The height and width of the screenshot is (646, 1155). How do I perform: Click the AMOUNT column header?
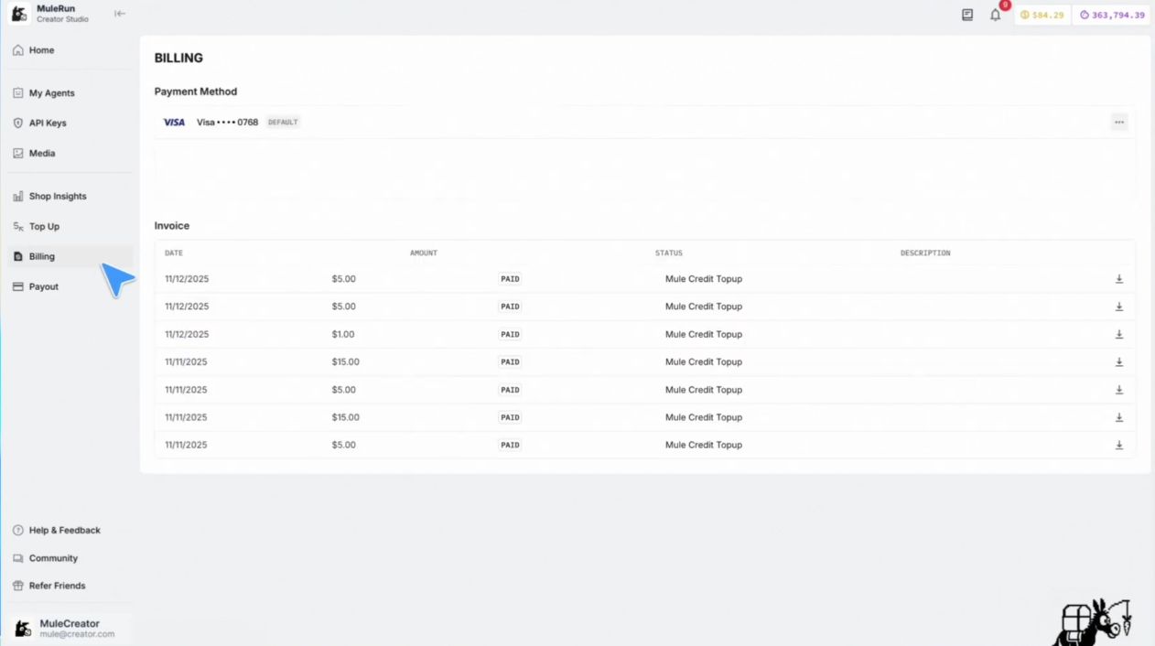point(424,253)
